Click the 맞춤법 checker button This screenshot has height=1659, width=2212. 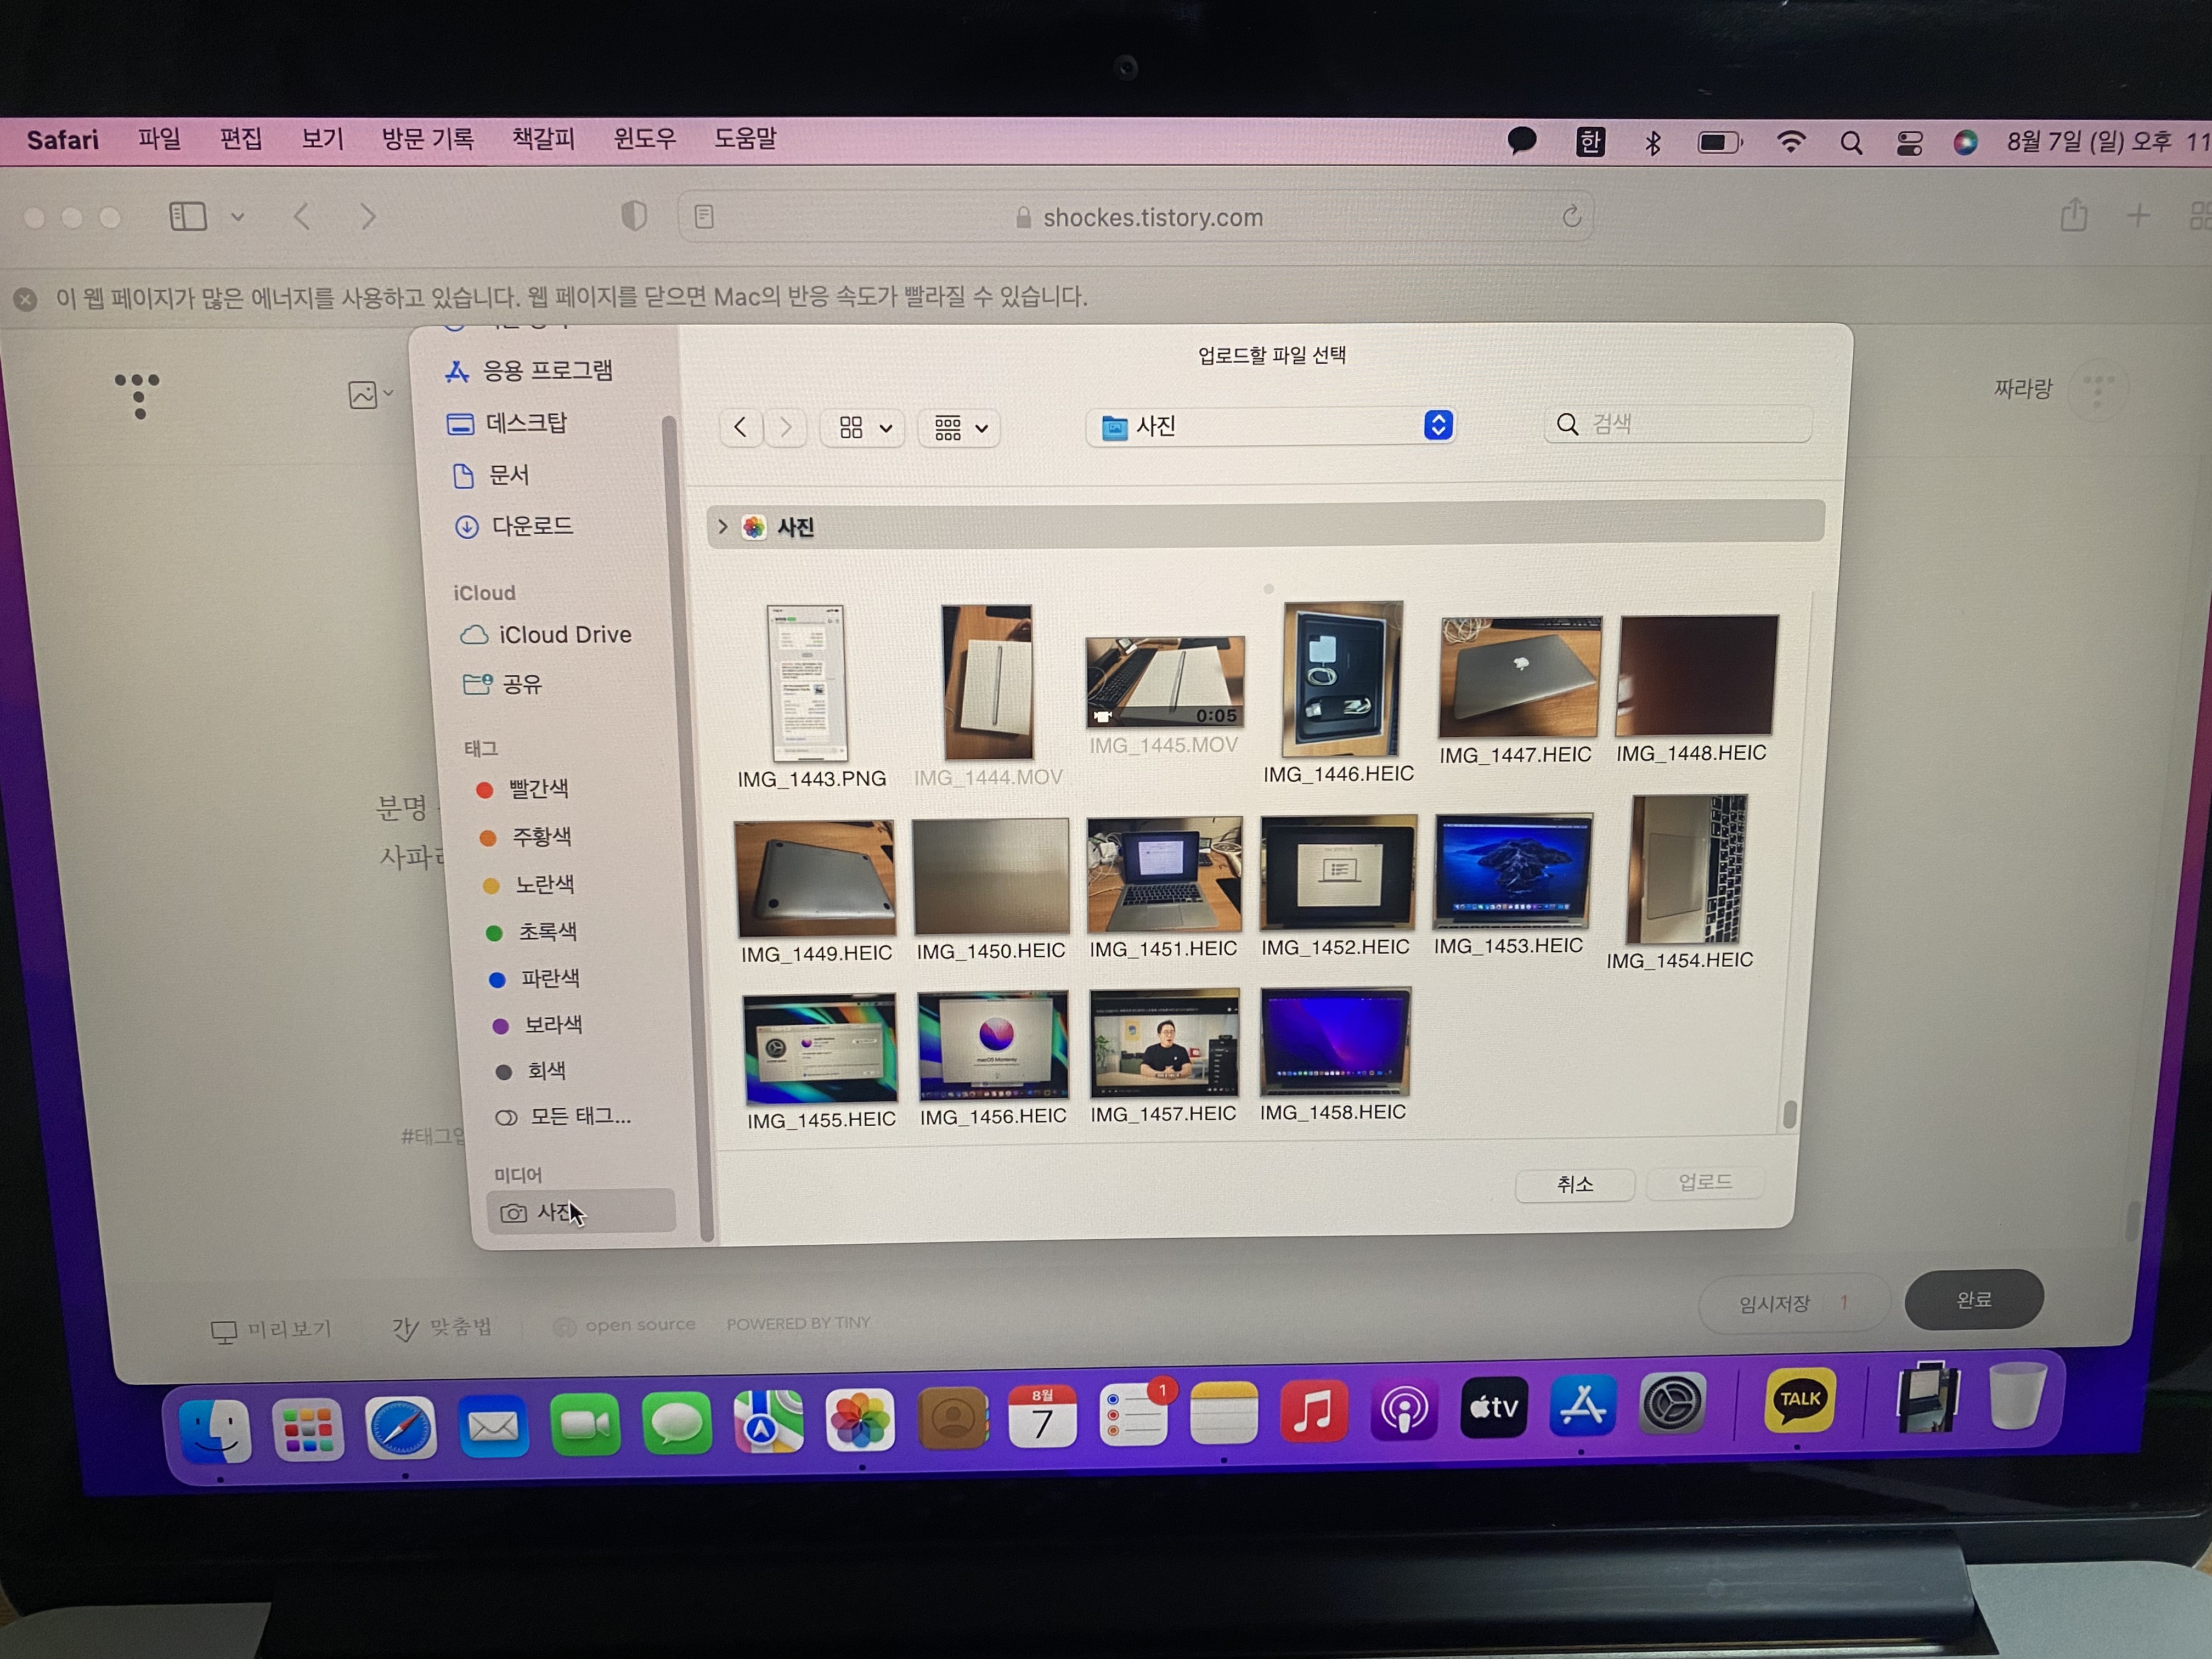click(442, 1327)
